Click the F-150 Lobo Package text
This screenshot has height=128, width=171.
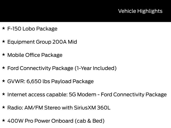(x=32, y=29)
